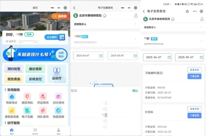Tap the 常用服务 section heading

point(13,90)
